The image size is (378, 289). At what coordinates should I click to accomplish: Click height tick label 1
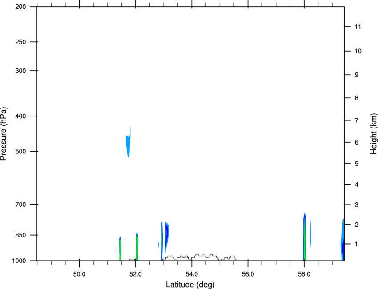pyautogui.click(x=357, y=244)
